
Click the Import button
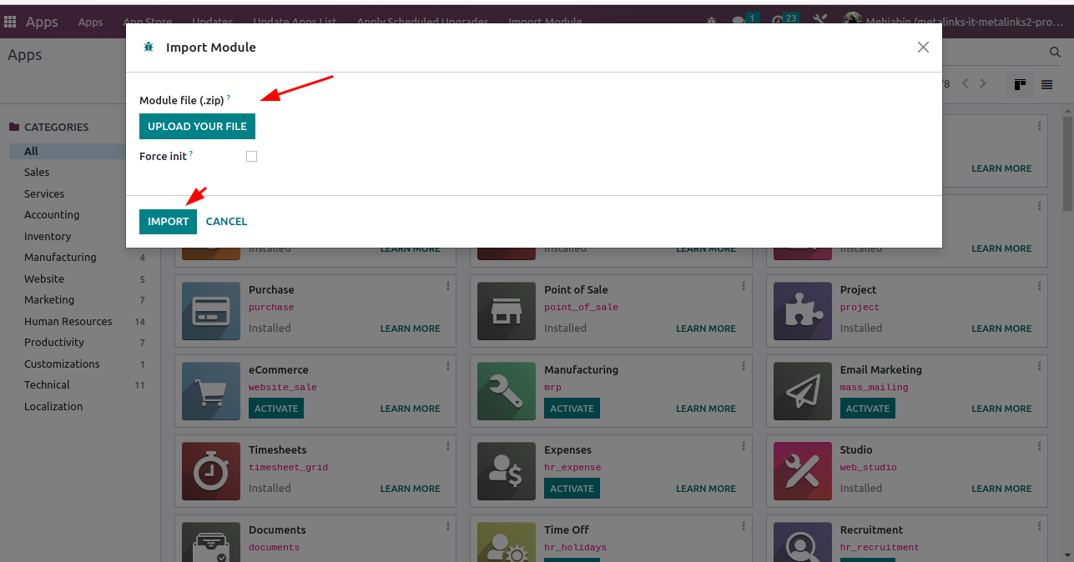pos(168,221)
